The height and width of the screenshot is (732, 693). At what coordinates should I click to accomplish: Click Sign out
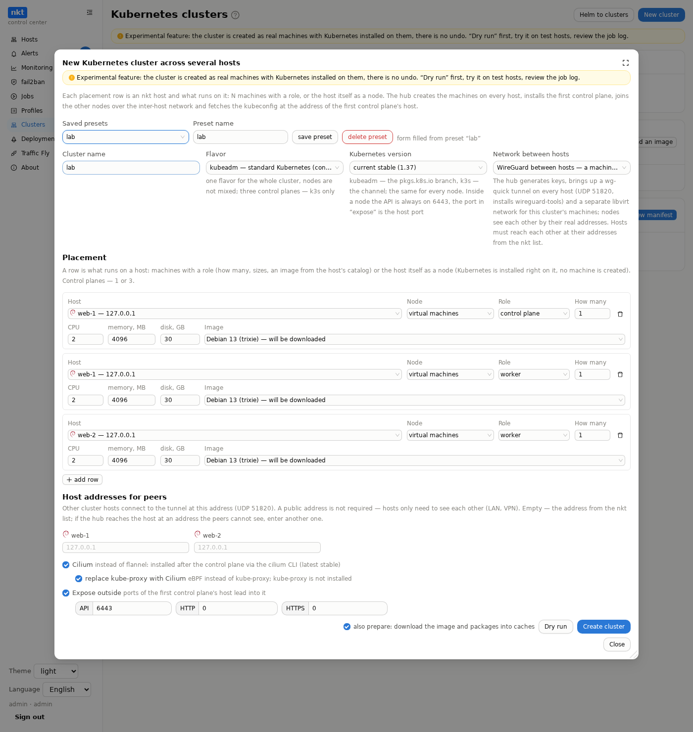30,717
